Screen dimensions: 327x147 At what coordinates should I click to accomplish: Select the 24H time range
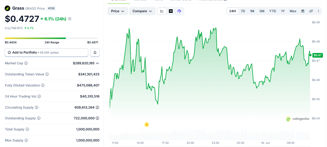232,11
